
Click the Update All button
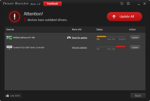[x=124, y=16]
